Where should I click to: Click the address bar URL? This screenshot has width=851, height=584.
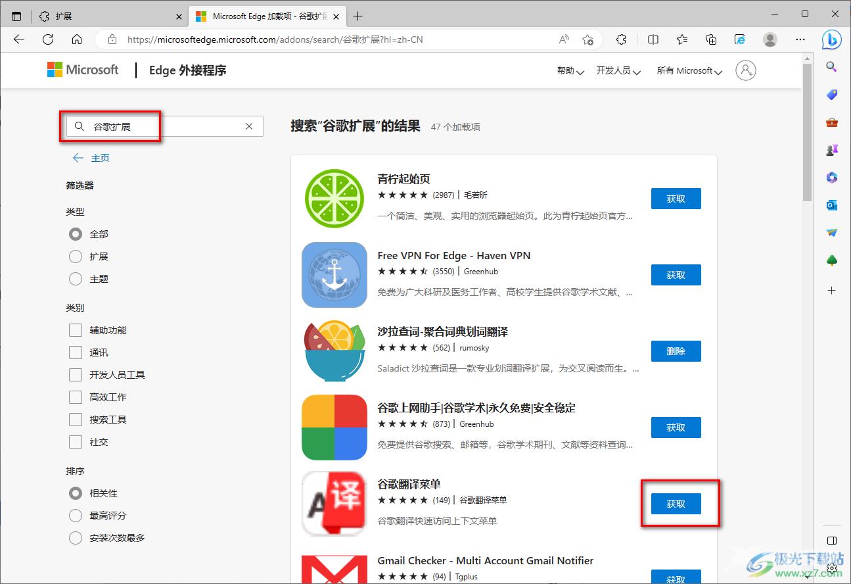click(275, 39)
